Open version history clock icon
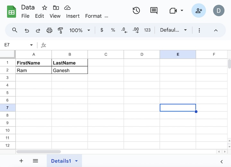This screenshot has width=231, height=167. click(x=136, y=11)
